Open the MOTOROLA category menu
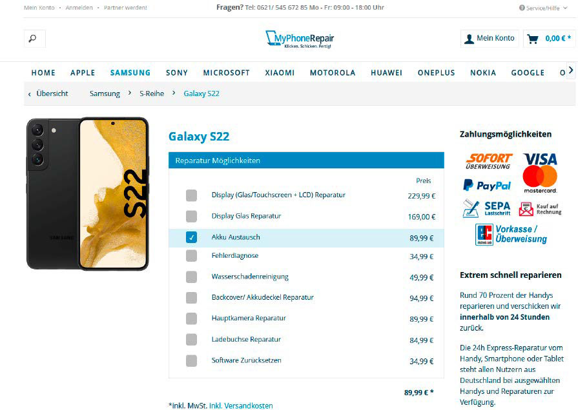578x410 pixels. (x=333, y=73)
